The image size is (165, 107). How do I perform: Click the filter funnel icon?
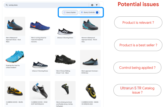[x=96, y=5]
